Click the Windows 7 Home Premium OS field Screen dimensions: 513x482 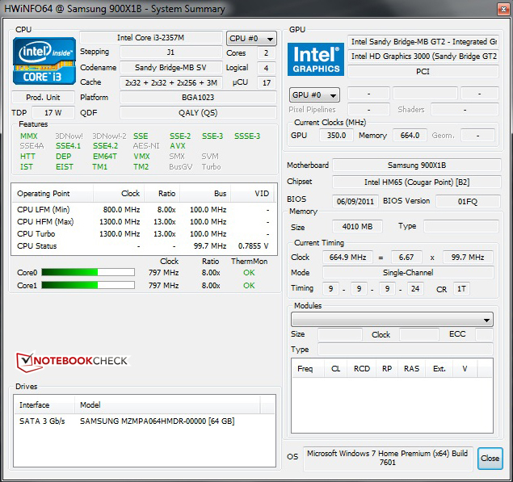pos(389,458)
